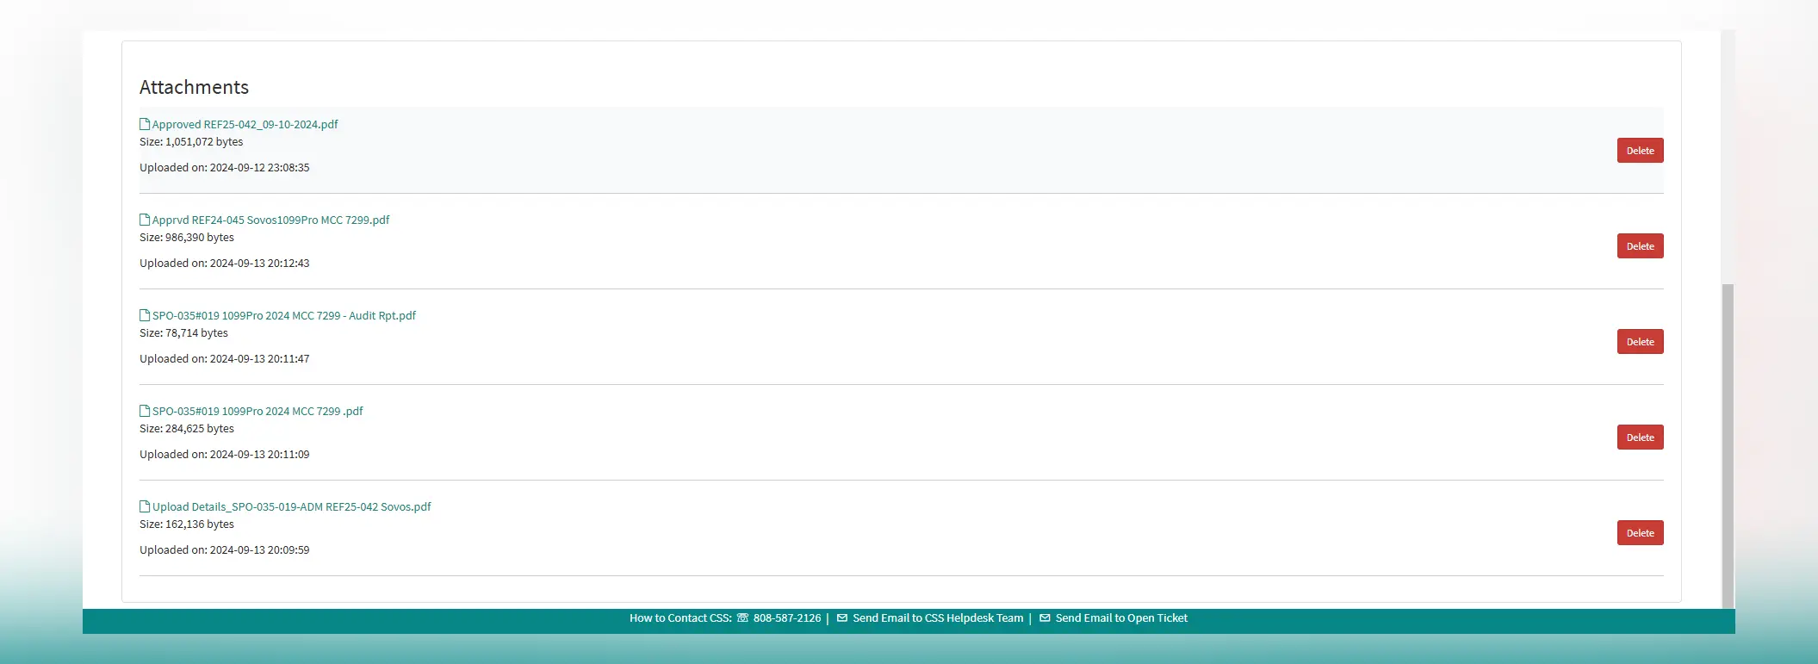The height and width of the screenshot is (664, 1818).
Task: Click Uploaded on: 2024-09-13 20:11:09
Action: pos(224,455)
